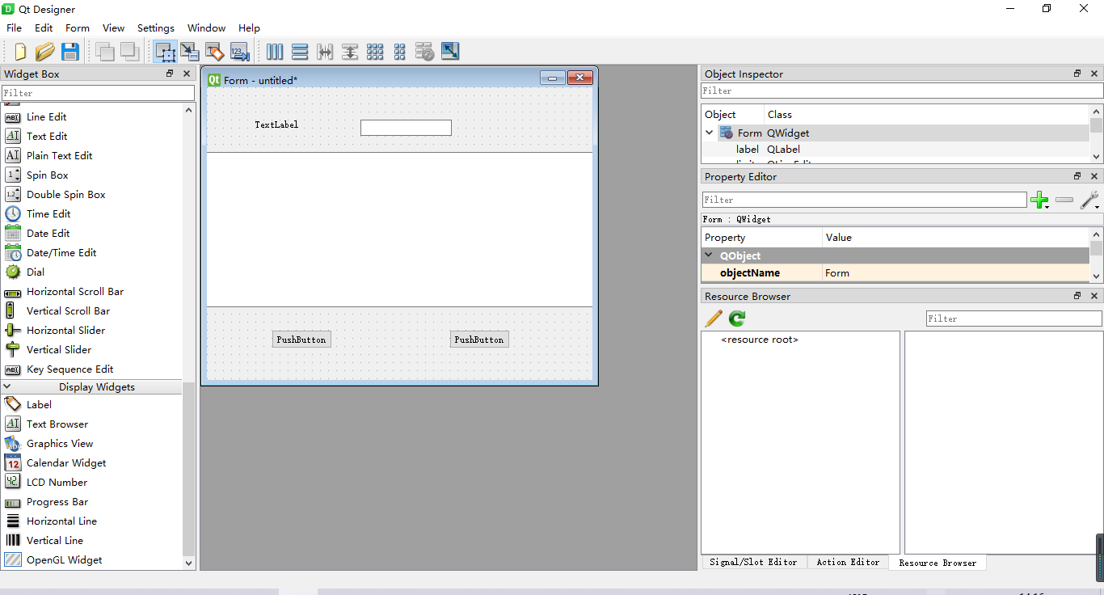
Task: Click the green Reload resources icon
Action: click(737, 319)
